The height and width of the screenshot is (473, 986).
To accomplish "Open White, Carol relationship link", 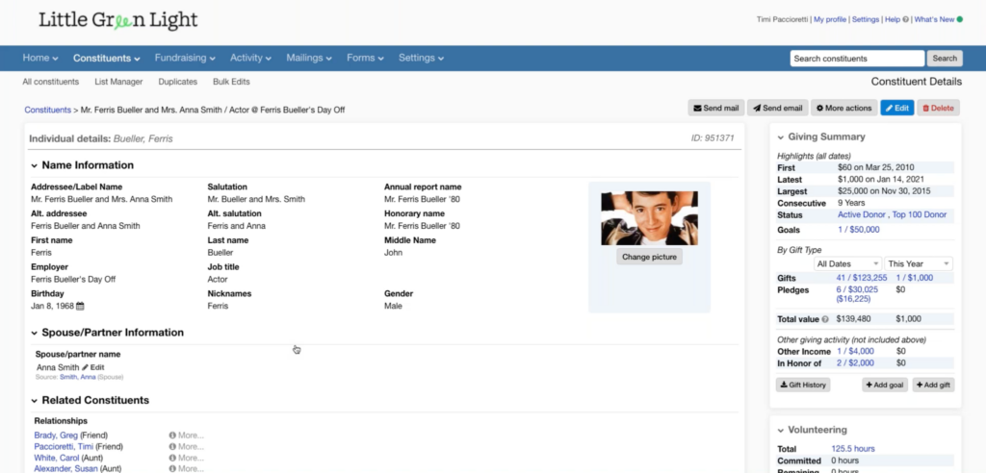I will coord(57,458).
